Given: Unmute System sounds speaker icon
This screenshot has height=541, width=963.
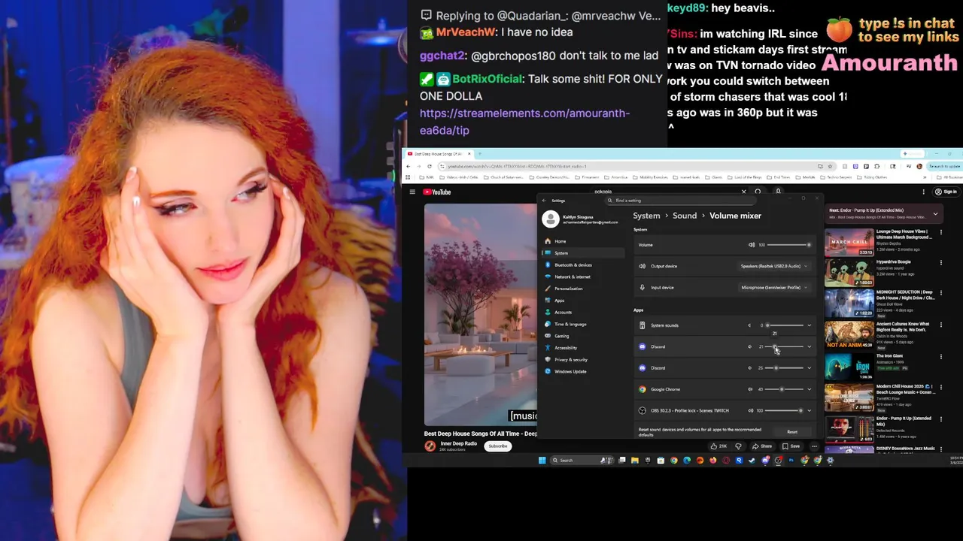Looking at the screenshot, I should (x=749, y=325).
